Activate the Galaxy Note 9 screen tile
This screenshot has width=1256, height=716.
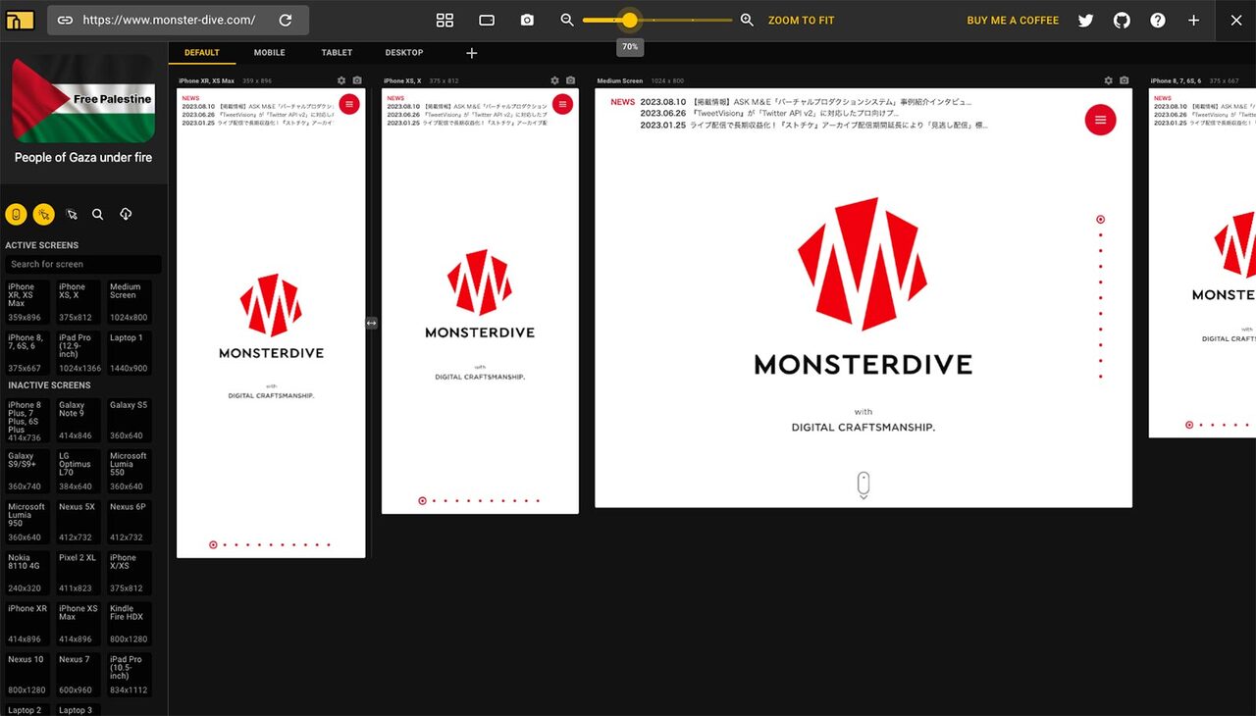coord(78,420)
